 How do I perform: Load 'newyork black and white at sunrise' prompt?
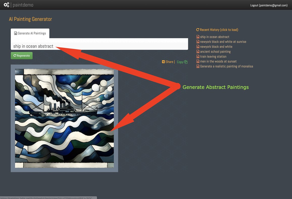pos(223,41)
